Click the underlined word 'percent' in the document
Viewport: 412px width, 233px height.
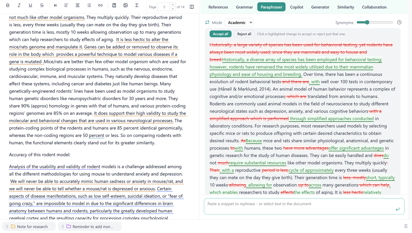click(x=97, y=135)
